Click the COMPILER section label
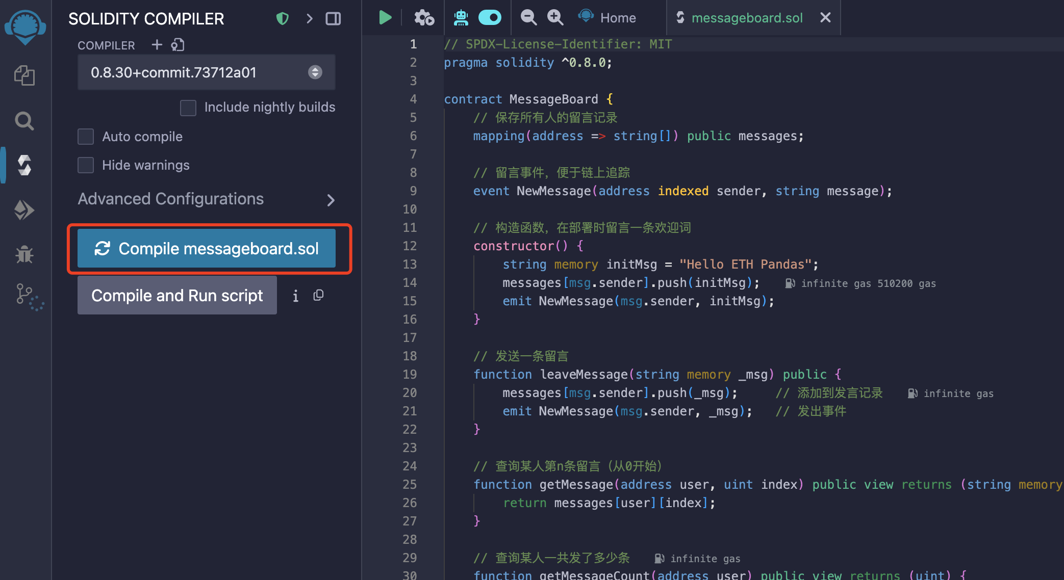Image resolution: width=1064 pixels, height=580 pixels. [x=106, y=45]
